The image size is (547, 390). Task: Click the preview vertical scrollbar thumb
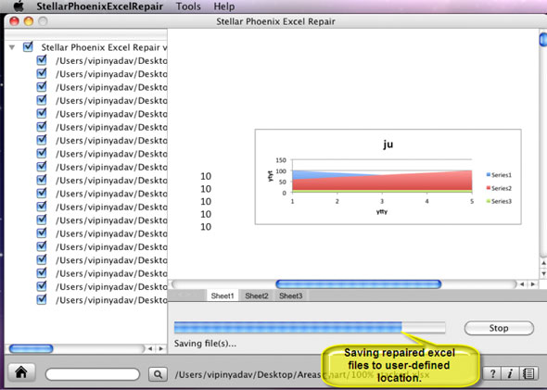point(543,39)
